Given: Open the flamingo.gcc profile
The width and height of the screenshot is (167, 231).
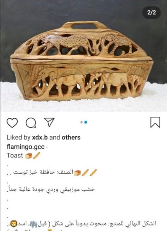Looking at the screenshot, I should [x=26, y=147].
